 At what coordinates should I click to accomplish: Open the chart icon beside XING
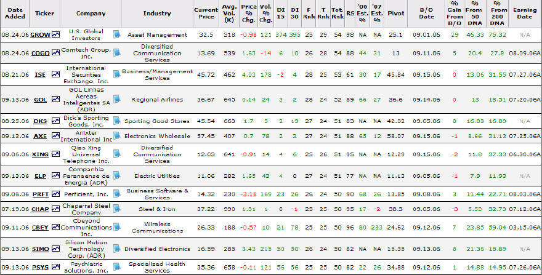55,154
